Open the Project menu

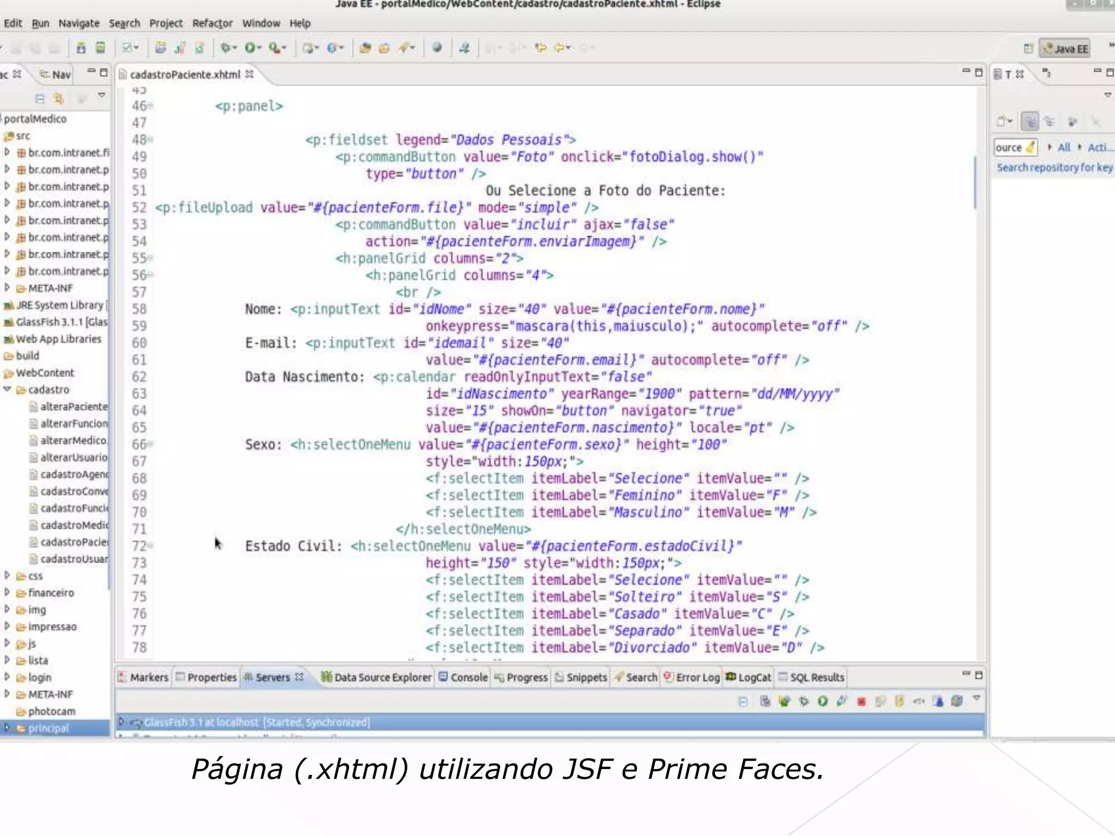166,23
